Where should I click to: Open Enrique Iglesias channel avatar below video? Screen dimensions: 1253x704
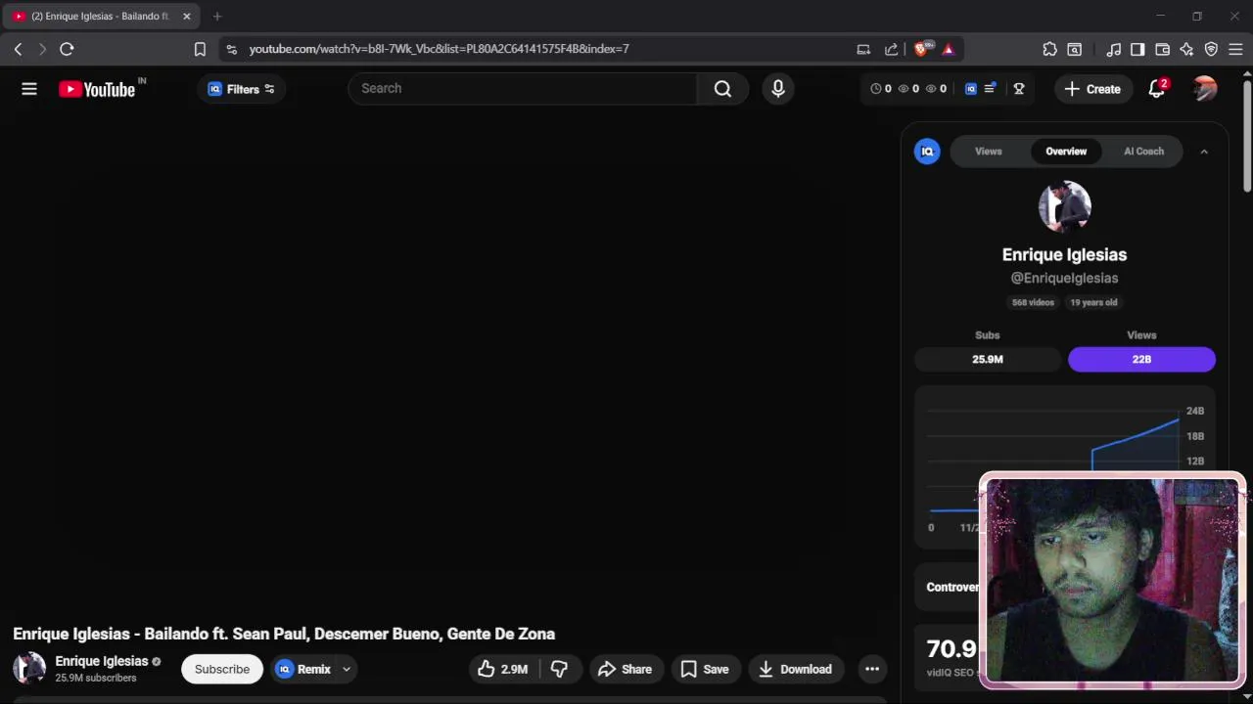[x=29, y=668]
